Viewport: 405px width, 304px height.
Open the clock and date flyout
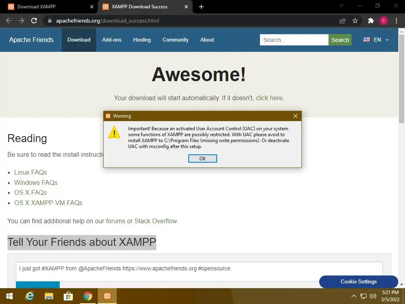390,296
